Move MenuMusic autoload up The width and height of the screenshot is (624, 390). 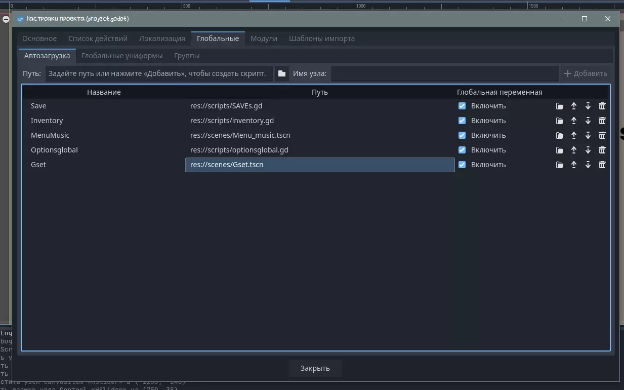(x=573, y=135)
